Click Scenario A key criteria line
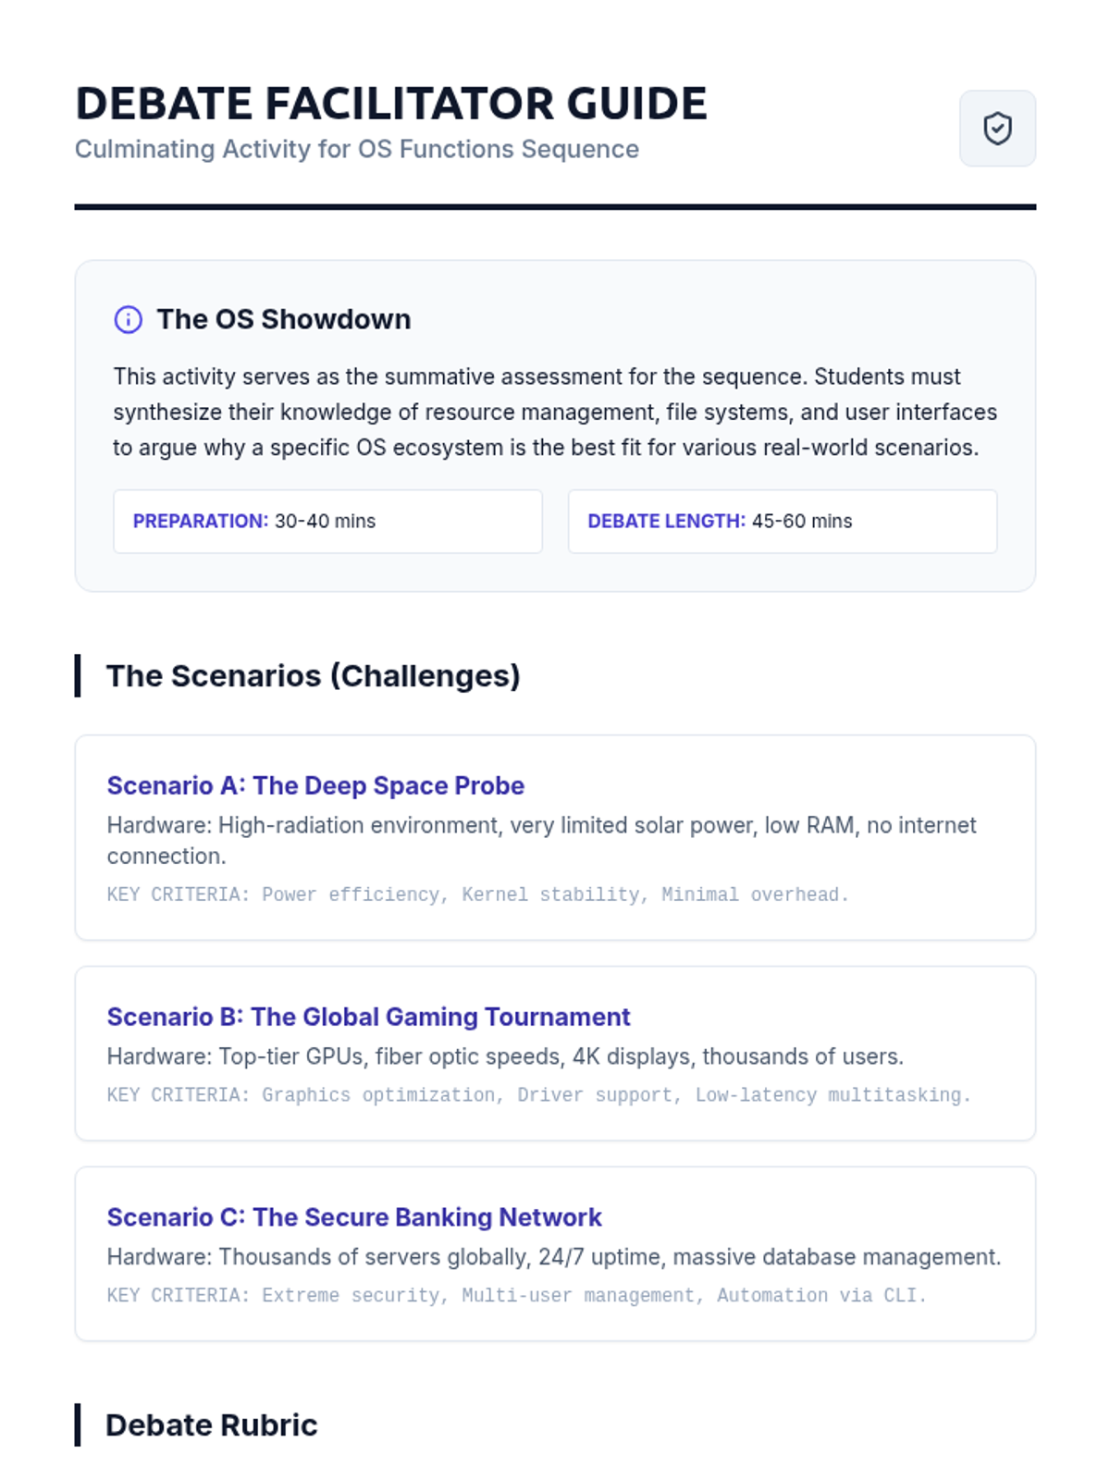This screenshot has height=1480, width=1110. coord(478,894)
